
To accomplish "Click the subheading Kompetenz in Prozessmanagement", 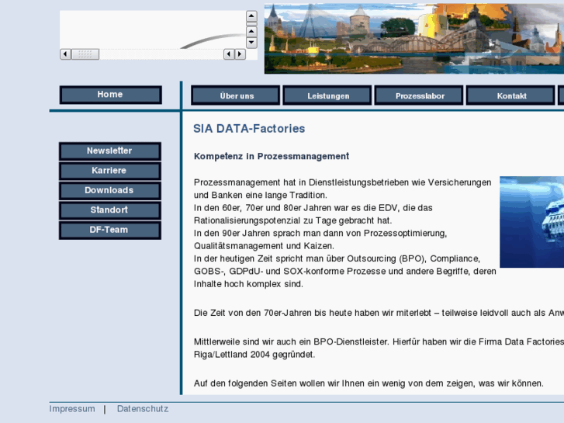I will 272,156.
